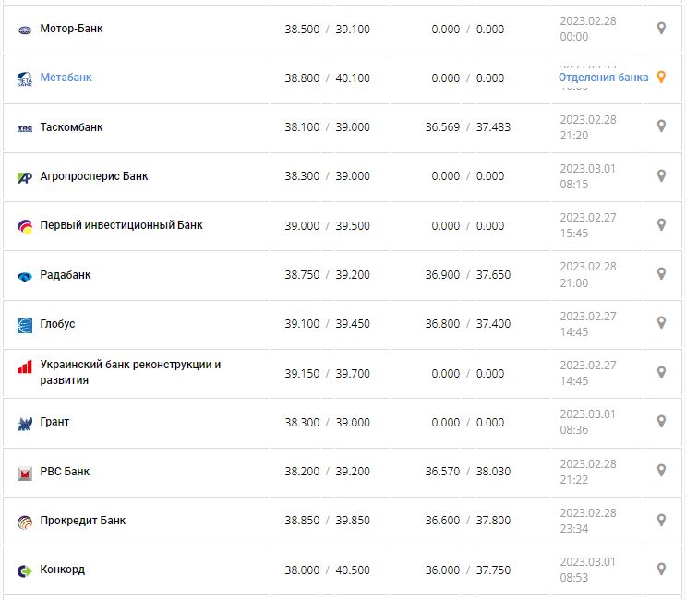This screenshot has height=600, width=686.
Task: Click the Глобус rate 39.100 / 39.450
Action: (327, 324)
